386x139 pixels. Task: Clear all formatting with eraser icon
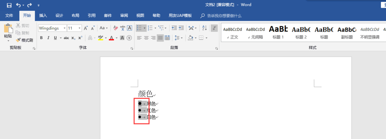tap(116, 28)
